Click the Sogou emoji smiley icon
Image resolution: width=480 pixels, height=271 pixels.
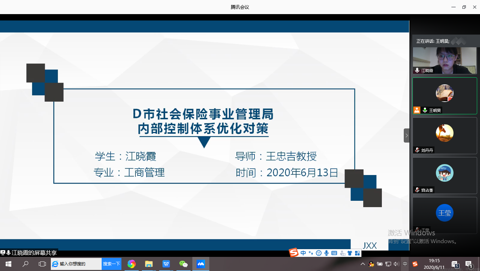click(x=319, y=253)
